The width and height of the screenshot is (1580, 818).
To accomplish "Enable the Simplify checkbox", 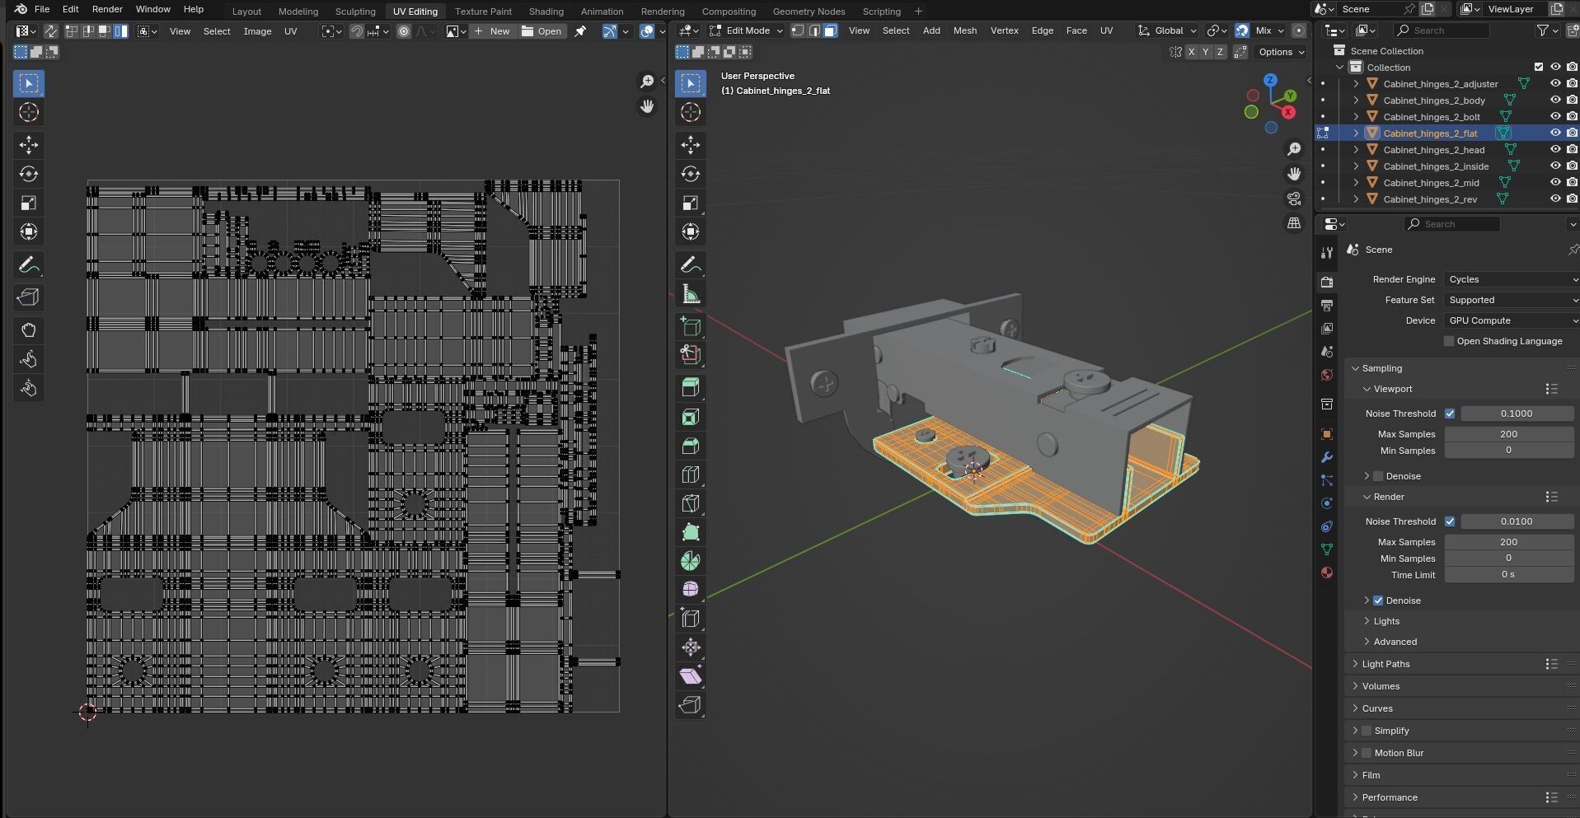I will [x=1367, y=731].
